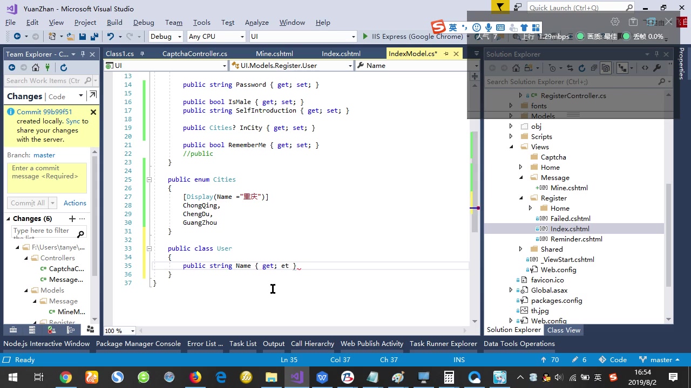Start IIS Express green play button
The height and width of the screenshot is (388, 691).
pyautogui.click(x=365, y=36)
